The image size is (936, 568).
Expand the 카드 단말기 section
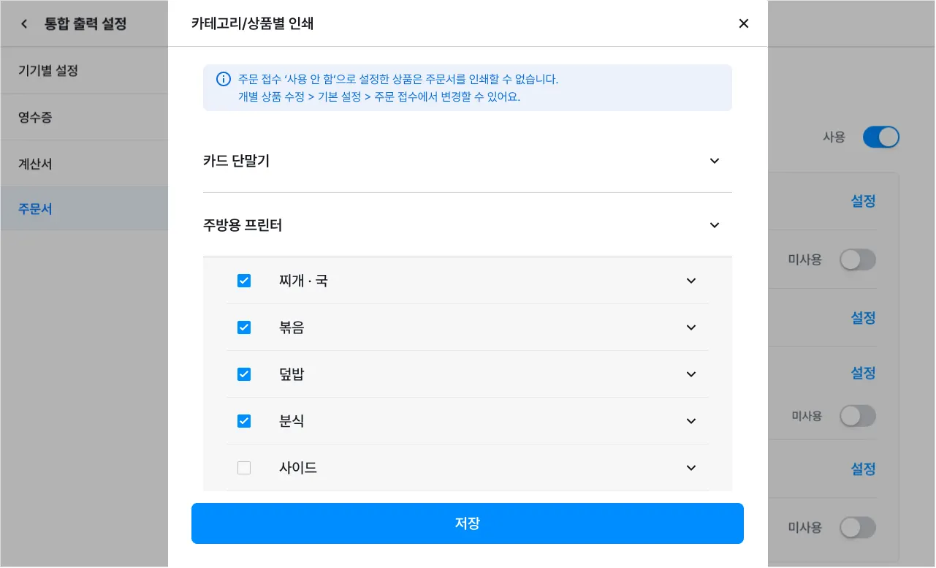click(715, 161)
